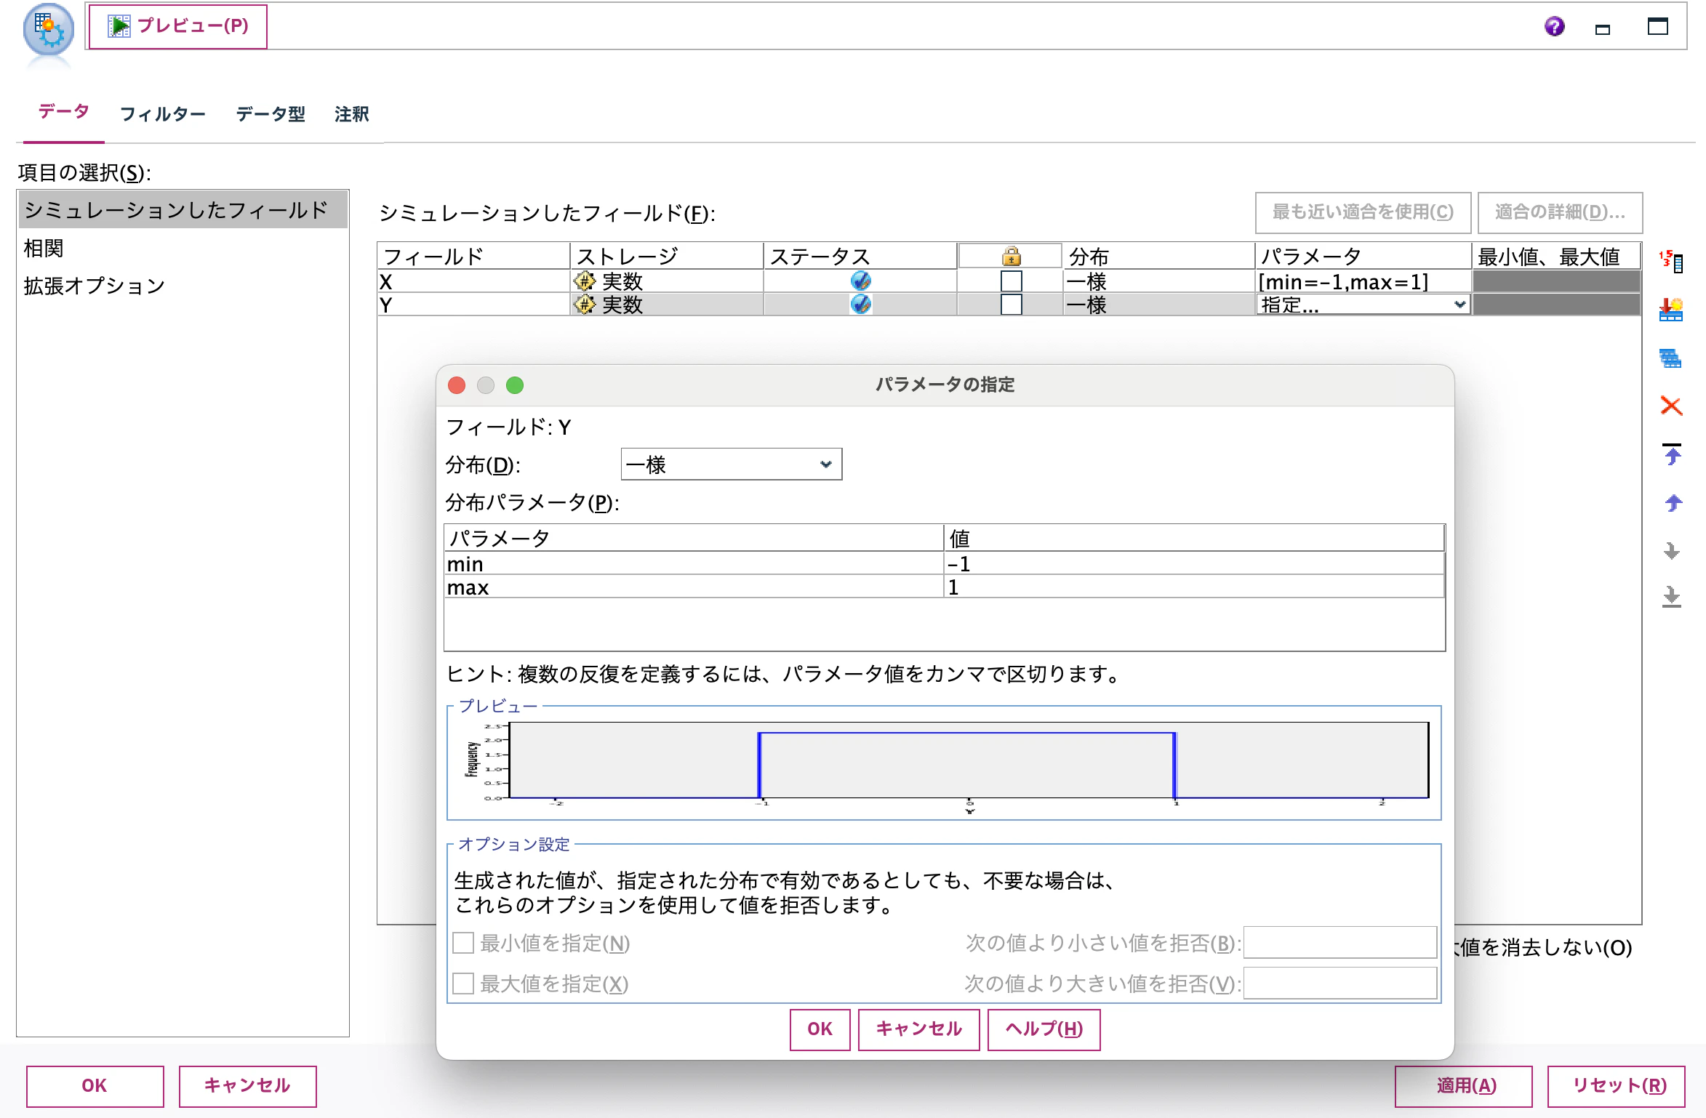Click the フィールド column header
The width and height of the screenshot is (1706, 1118).
(x=473, y=256)
